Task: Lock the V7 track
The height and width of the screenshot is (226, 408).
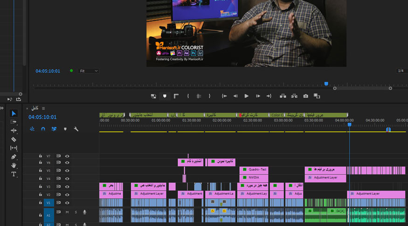Action: [x=40, y=156]
